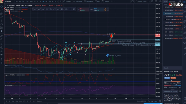Take a snapshot with the camera icon
This screenshot has height=104, width=186.
[160, 1]
